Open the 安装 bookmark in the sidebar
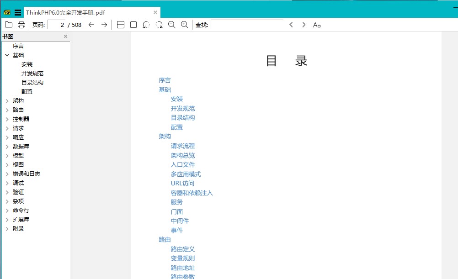This screenshot has width=458, height=279. point(27,64)
